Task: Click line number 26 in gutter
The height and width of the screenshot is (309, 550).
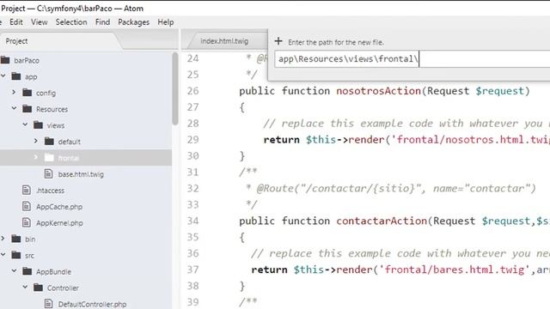Action: pos(192,91)
